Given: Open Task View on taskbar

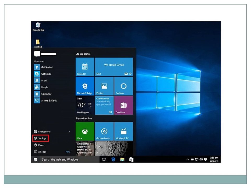Looking at the screenshot, I should pyautogui.click(x=104, y=159).
